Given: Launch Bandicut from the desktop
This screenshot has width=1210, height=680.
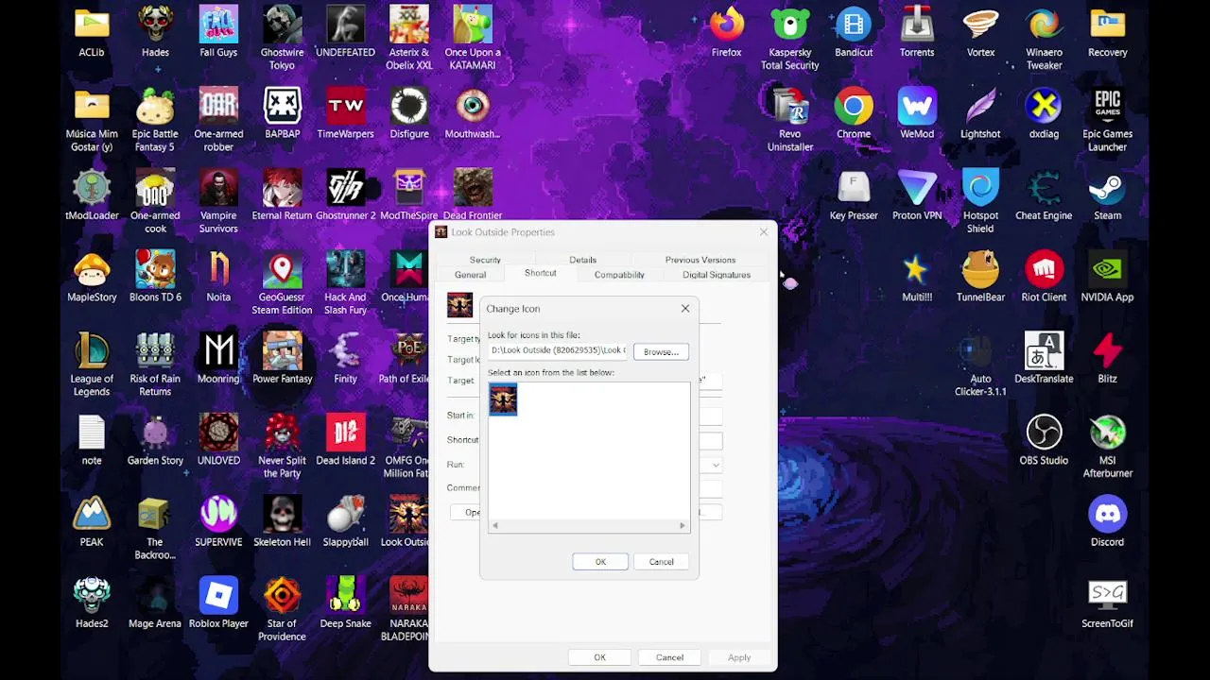Looking at the screenshot, I should click(854, 32).
